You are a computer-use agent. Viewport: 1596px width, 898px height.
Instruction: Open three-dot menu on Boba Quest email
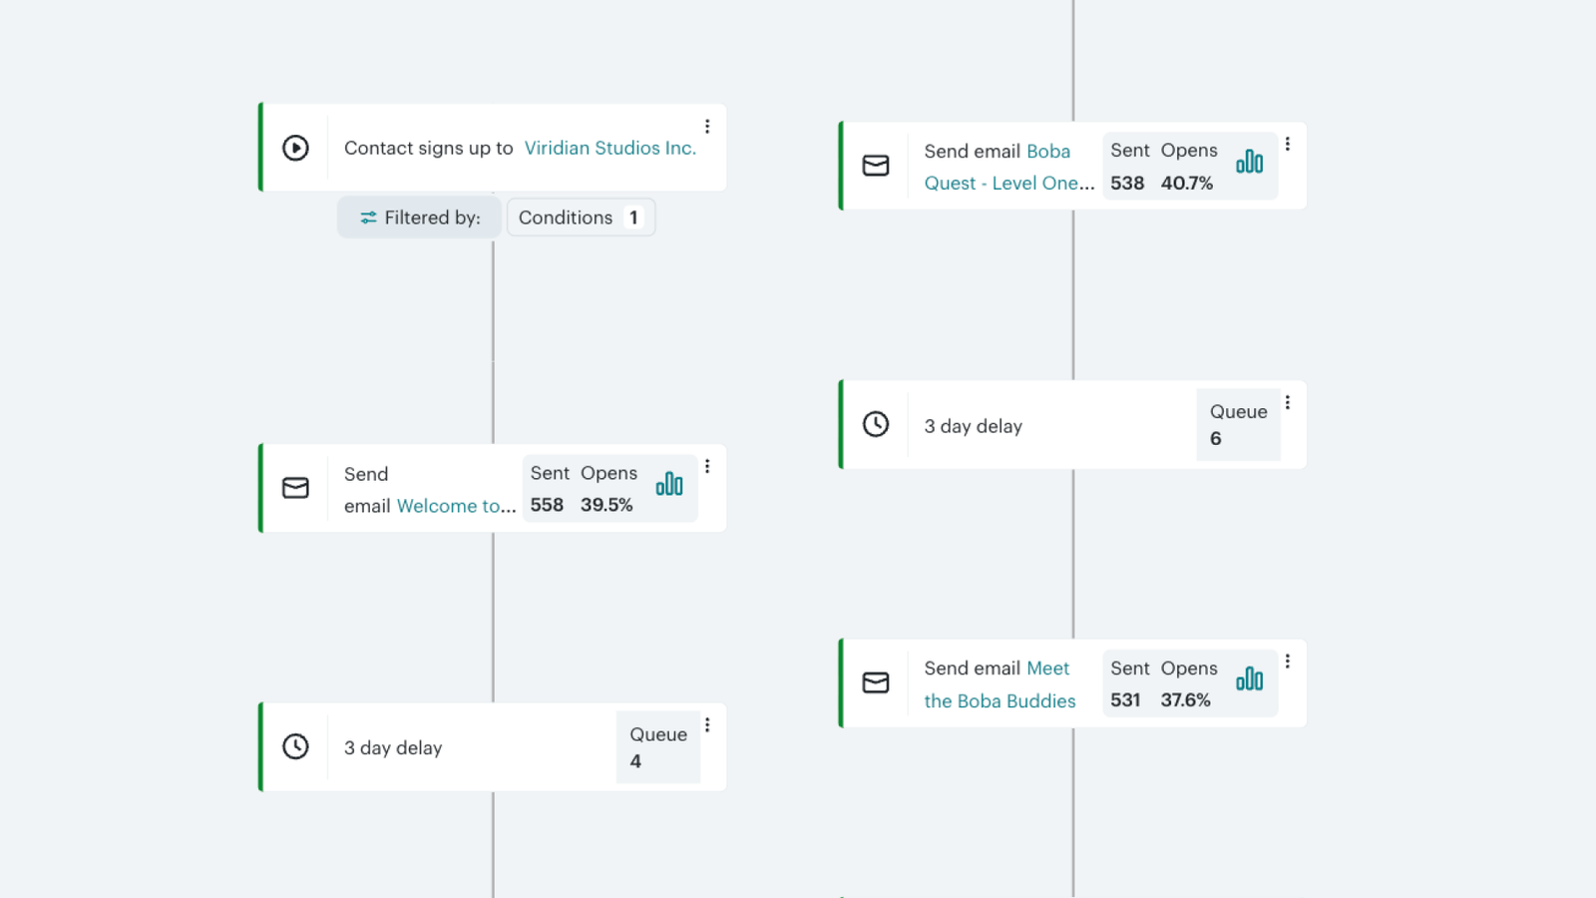click(x=1288, y=145)
